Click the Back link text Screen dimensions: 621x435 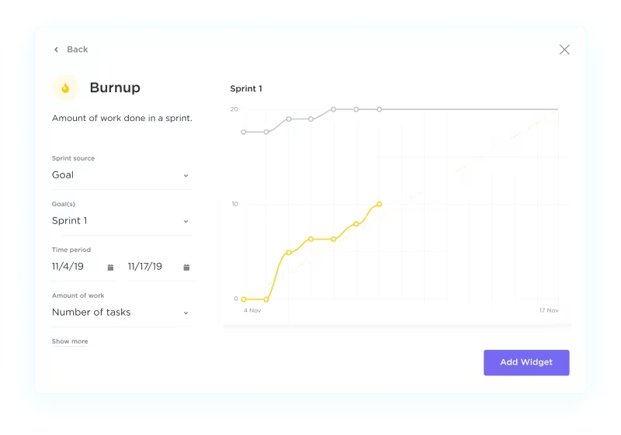(x=77, y=50)
